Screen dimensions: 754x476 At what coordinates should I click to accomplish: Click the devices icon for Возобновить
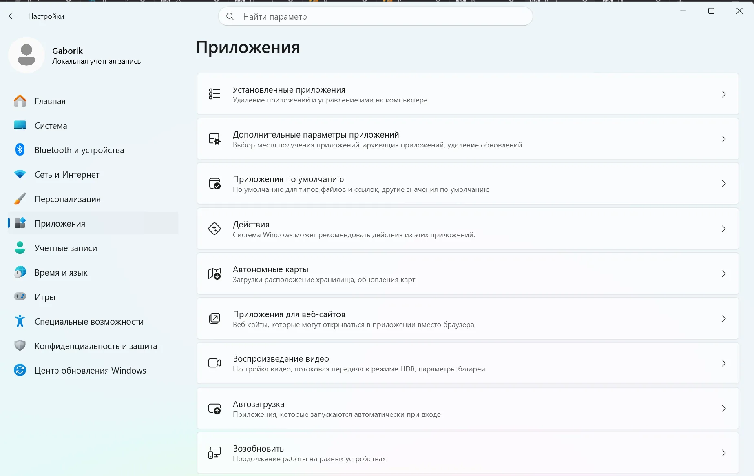pyautogui.click(x=214, y=453)
